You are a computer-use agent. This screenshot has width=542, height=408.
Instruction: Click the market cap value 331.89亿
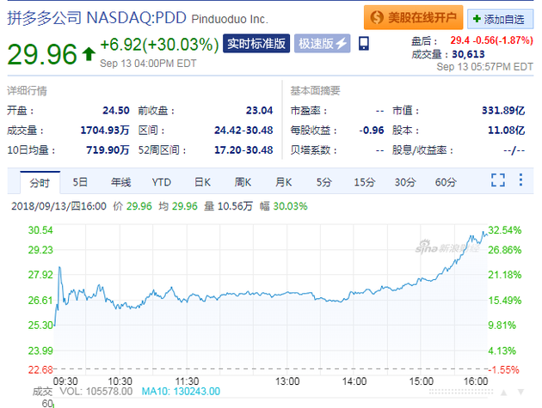tap(503, 111)
